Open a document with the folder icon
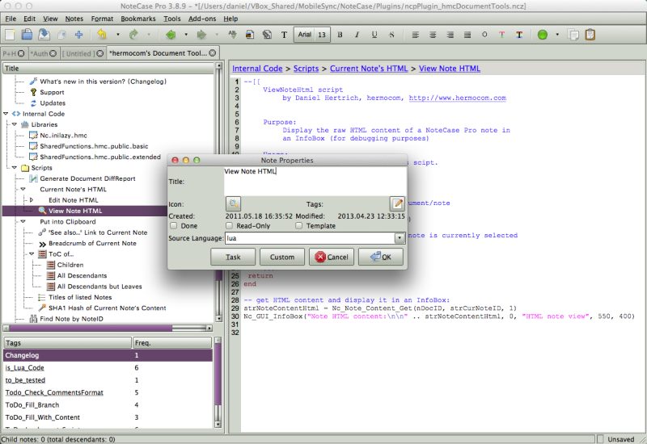This screenshot has width=647, height=444. tap(27, 35)
